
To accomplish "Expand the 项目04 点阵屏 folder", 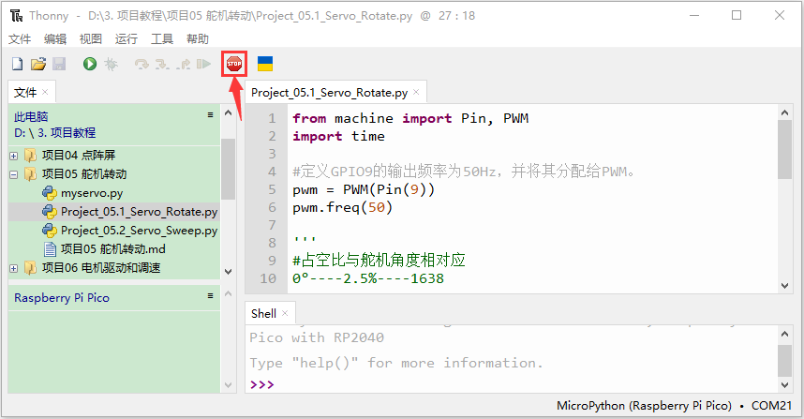I will pyautogui.click(x=14, y=156).
